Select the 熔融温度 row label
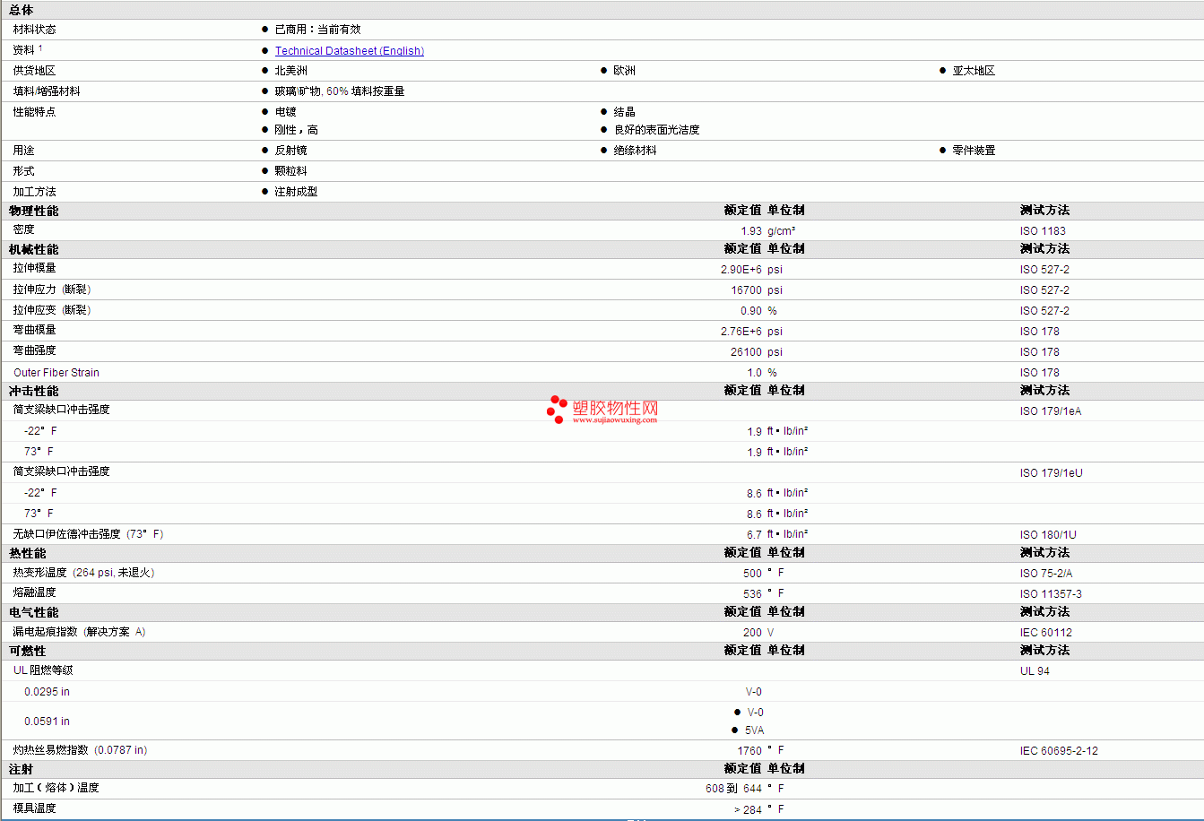 click(x=34, y=592)
